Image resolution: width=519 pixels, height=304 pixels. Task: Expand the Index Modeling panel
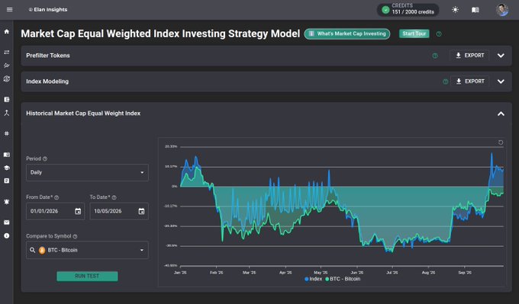(x=501, y=82)
